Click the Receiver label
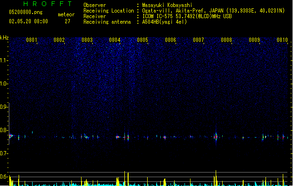This screenshot has height=186, width=293. coord(95,16)
